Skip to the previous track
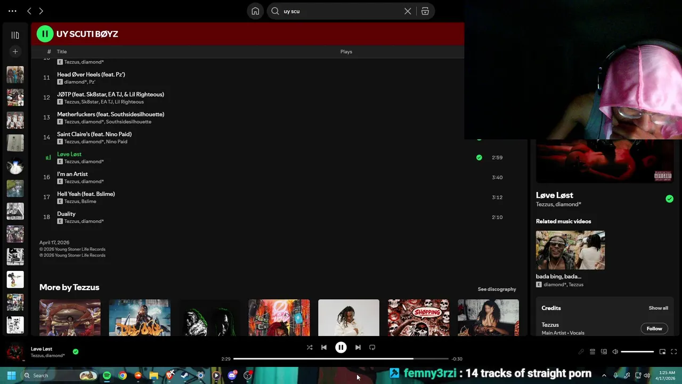The height and width of the screenshot is (384, 682). point(323,347)
